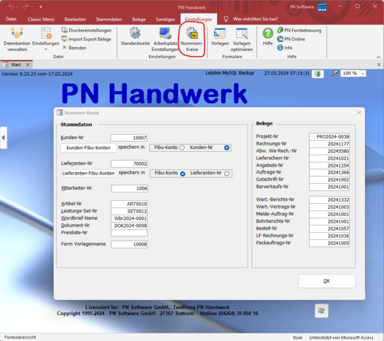Click the Form Vorlagenname field 10008
The width and height of the screenshot is (384, 341).
[129, 244]
